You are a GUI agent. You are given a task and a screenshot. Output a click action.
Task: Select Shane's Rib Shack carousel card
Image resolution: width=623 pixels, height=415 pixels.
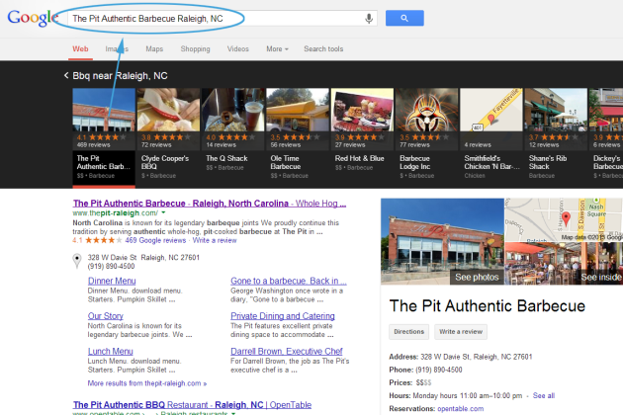(556, 137)
